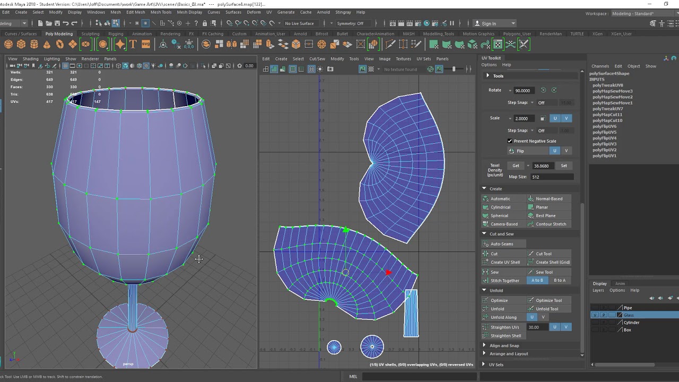
Task: Select the polygon sphere shelf icon
Action: (x=8, y=45)
